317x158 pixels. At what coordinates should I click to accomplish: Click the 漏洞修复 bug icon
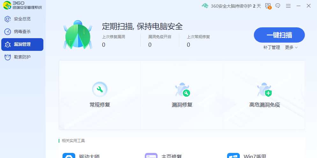(182, 90)
